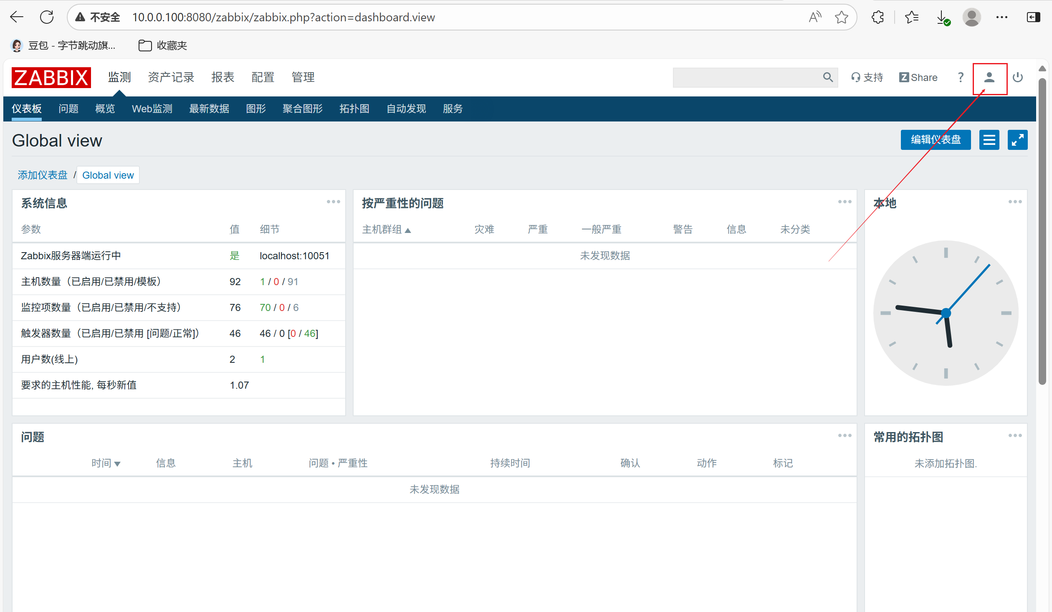Image resolution: width=1052 pixels, height=612 pixels.
Task: Open the user profile icon
Action: [x=989, y=78]
